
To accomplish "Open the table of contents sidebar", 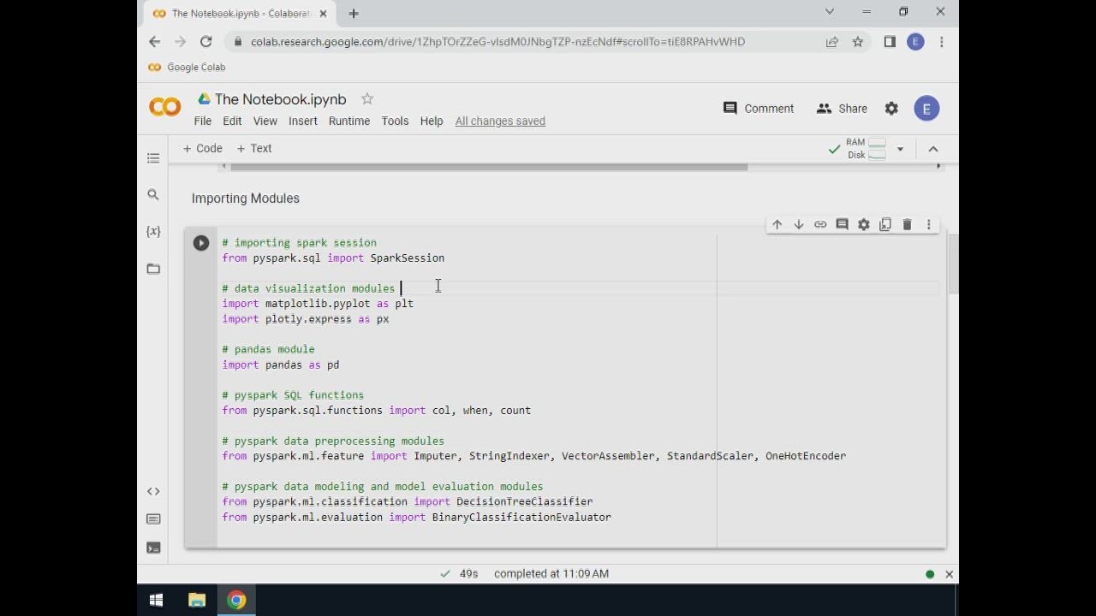I will pos(153,158).
